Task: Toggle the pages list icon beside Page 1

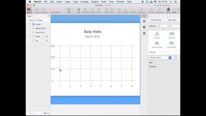Action: [49, 16]
